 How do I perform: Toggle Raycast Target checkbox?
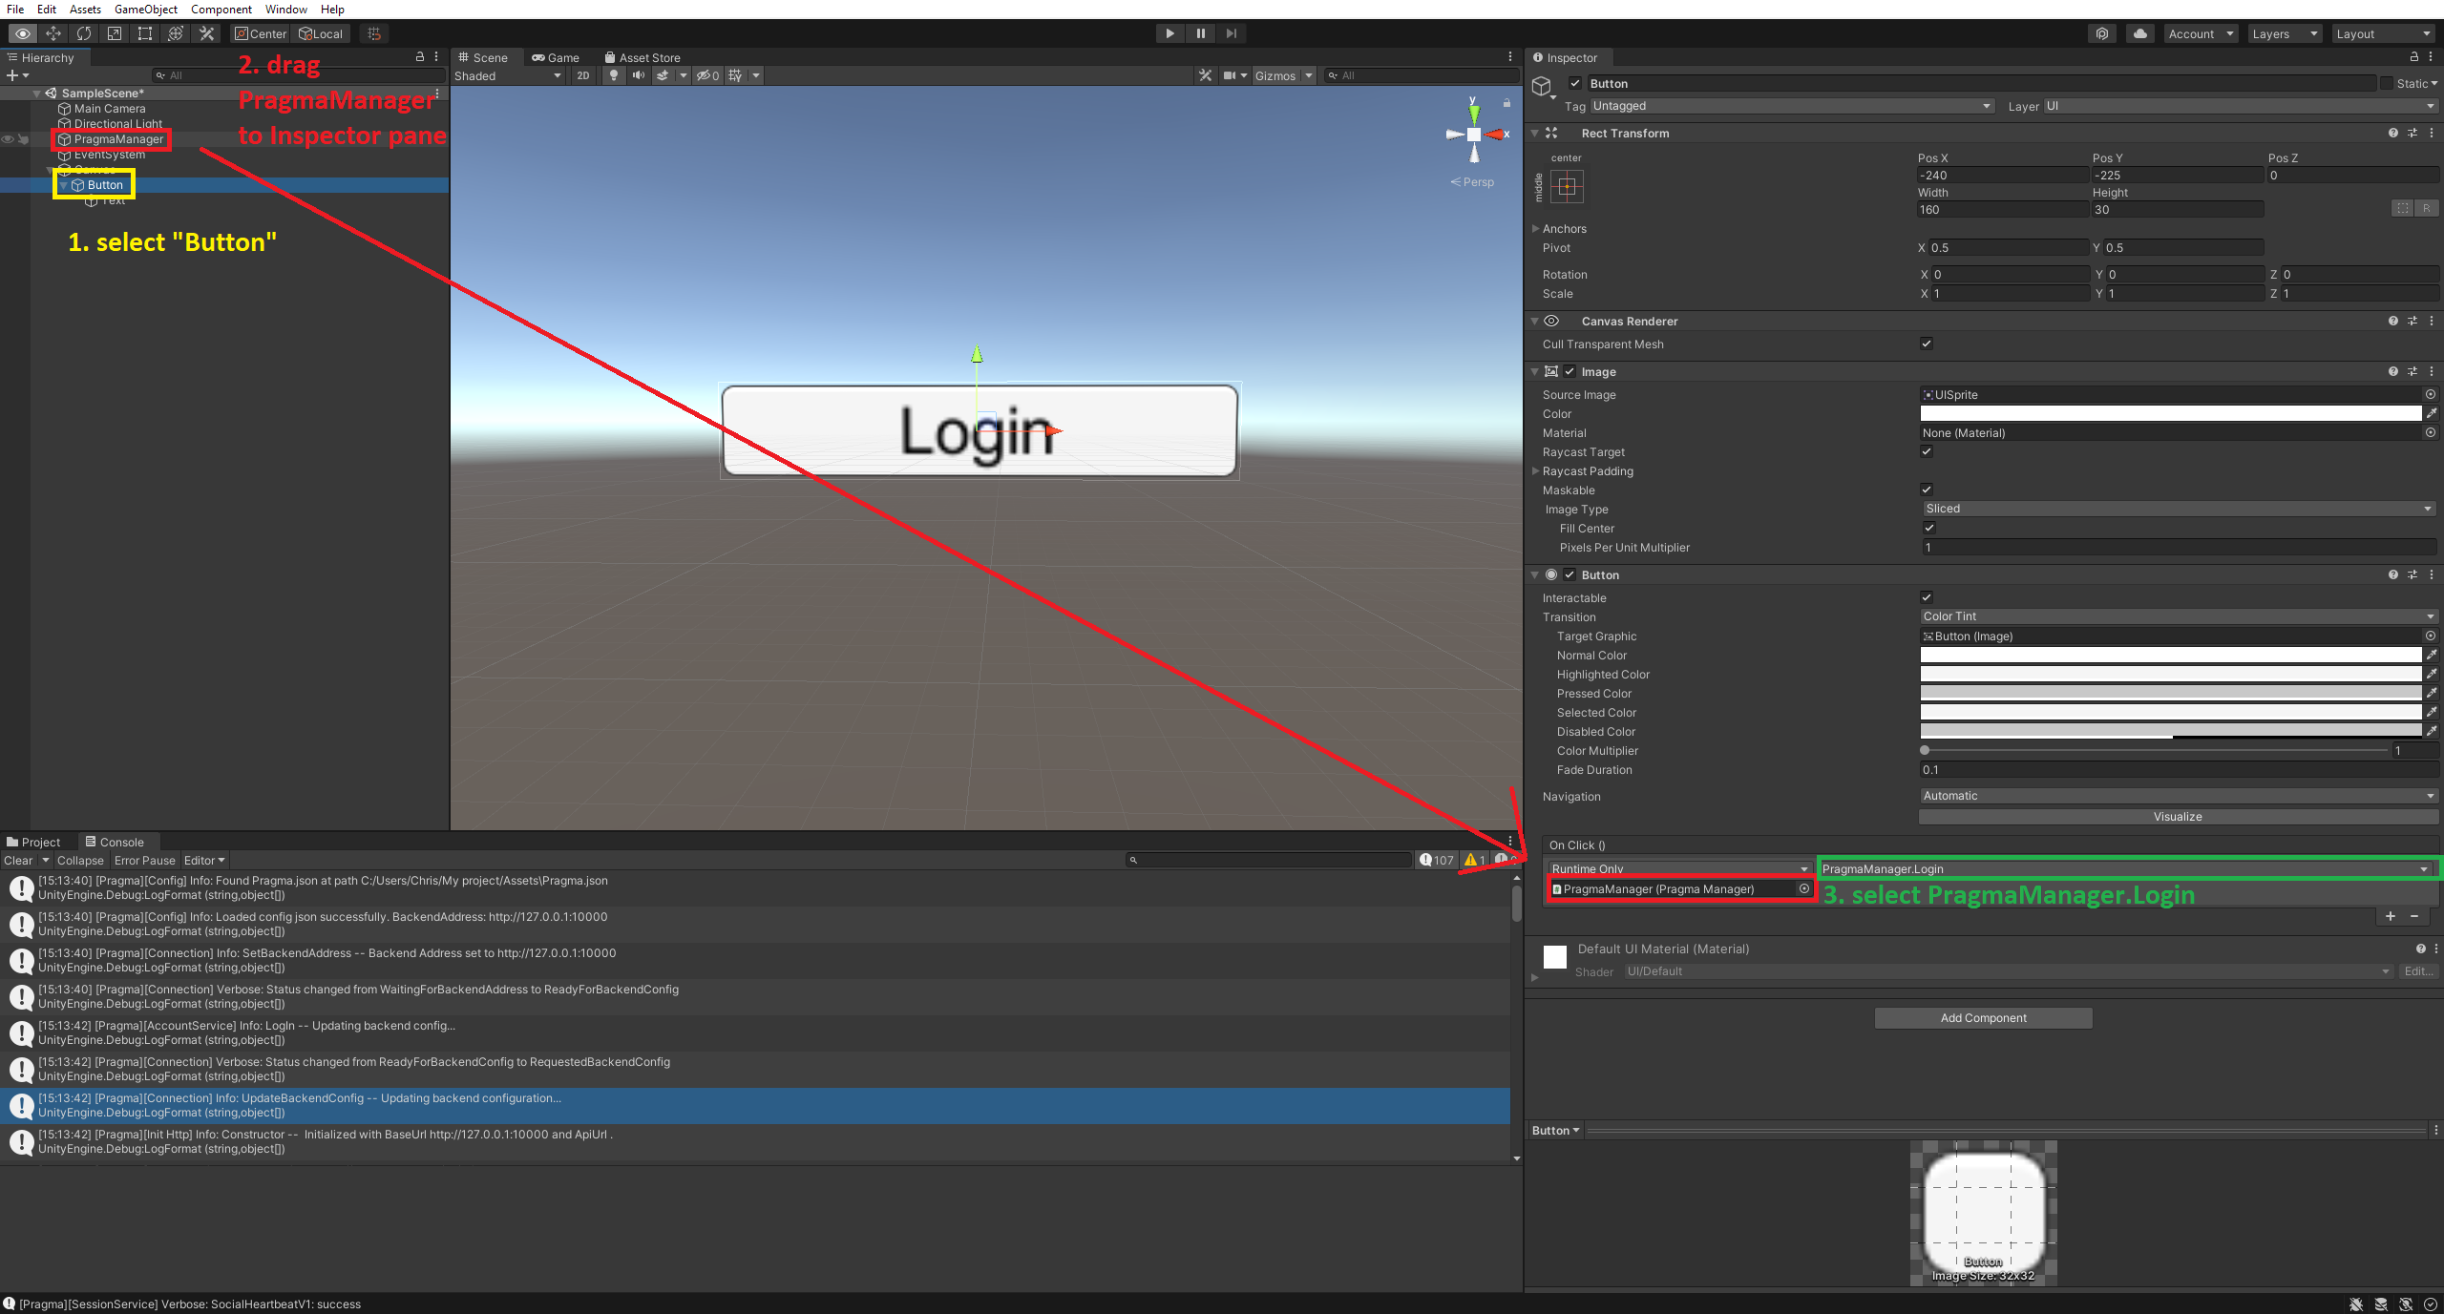point(1927,451)
